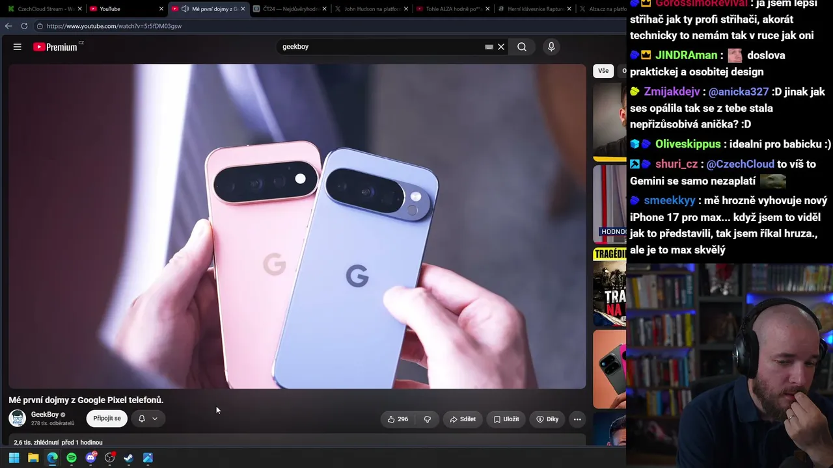Click username JINDRAman in chat

coord(686,55)
